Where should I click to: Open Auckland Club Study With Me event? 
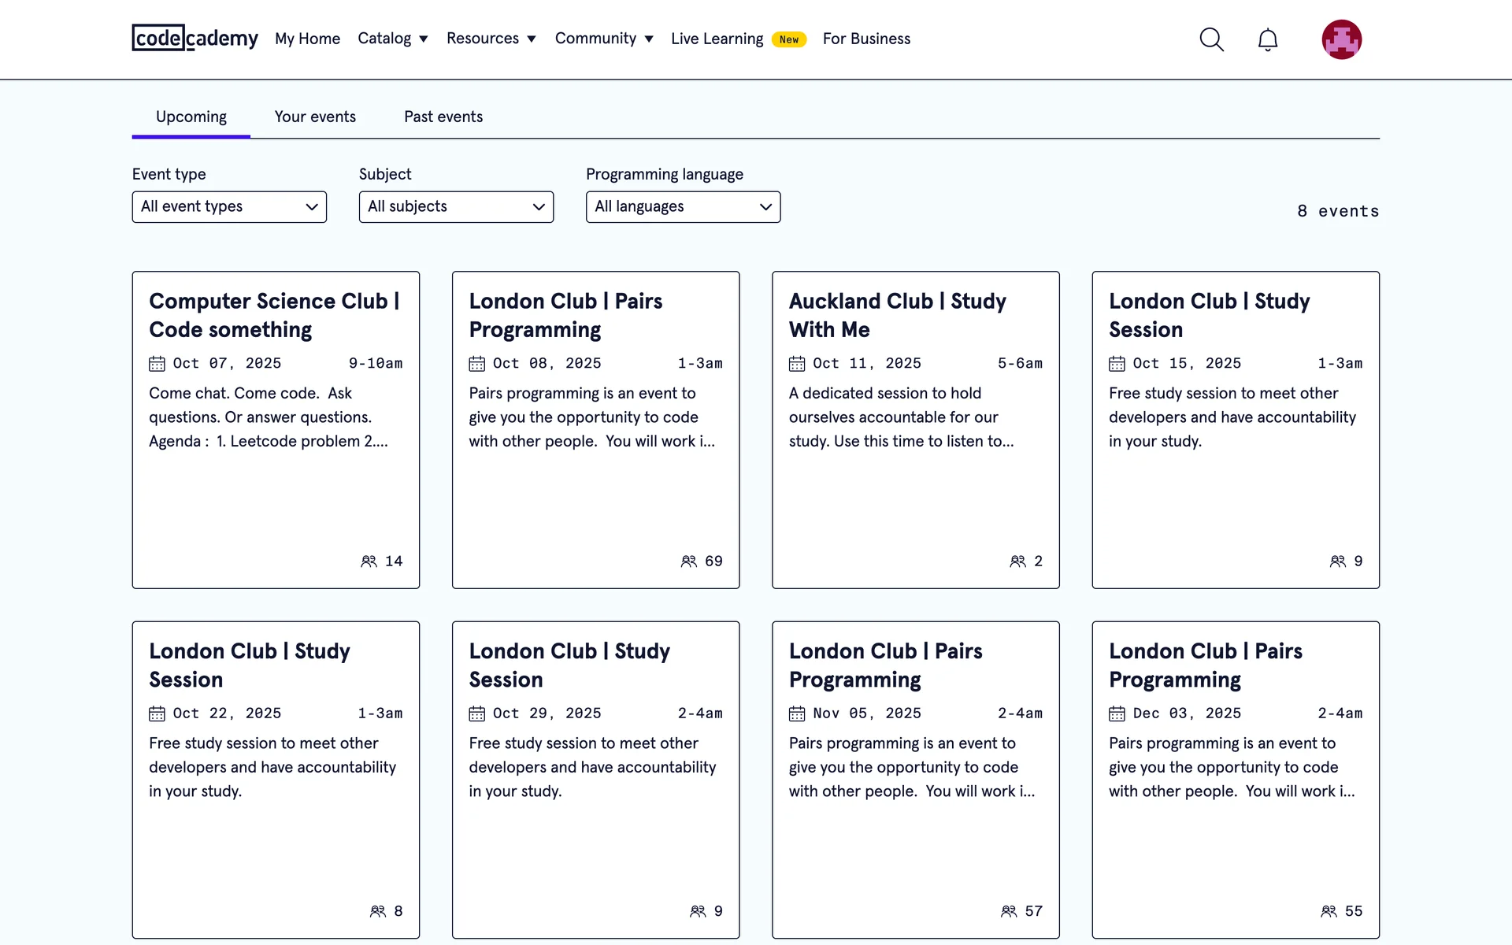tap(897, 315)
